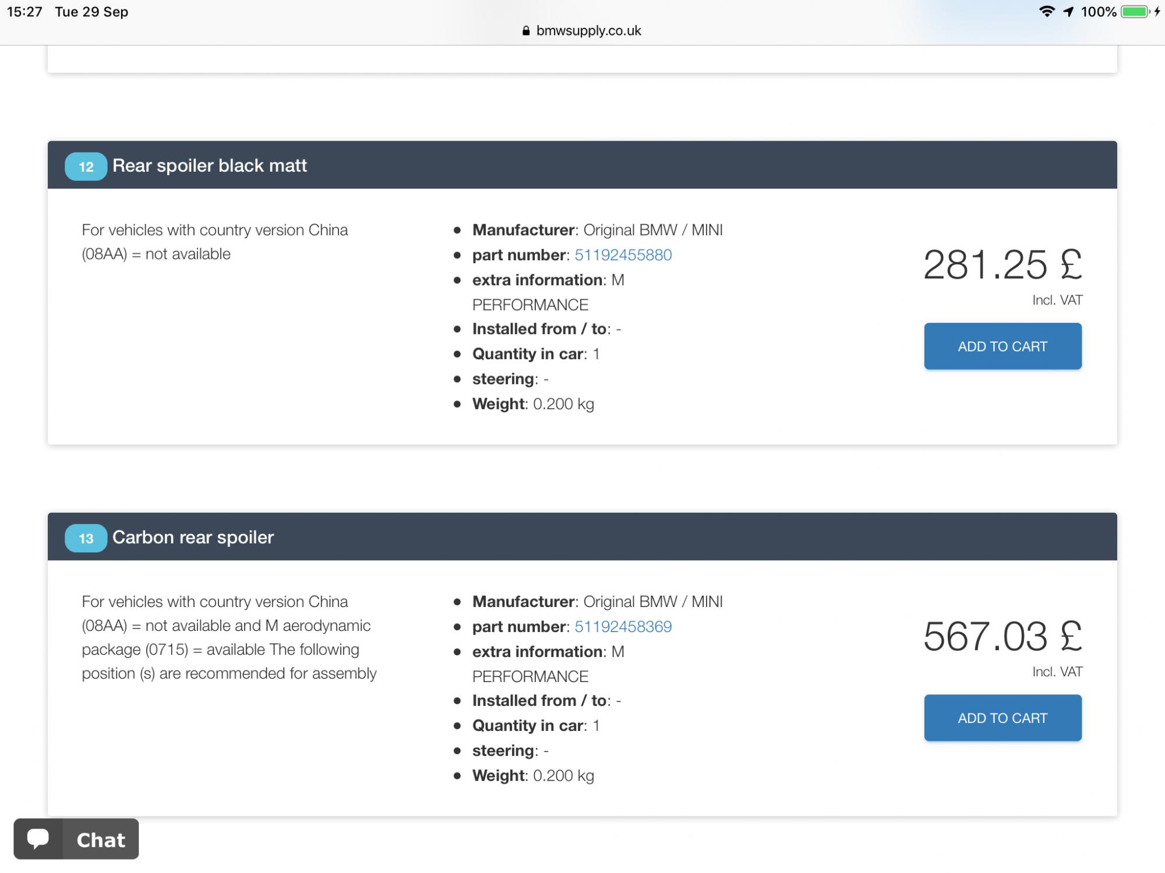Tap the padlock security icon
Image resolution: width=1165 pixels, height=873 pixels.
point(526,31)
